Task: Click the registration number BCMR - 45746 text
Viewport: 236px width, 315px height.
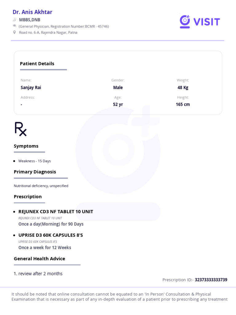Action: pyautogui.click(x=96, y=26)
